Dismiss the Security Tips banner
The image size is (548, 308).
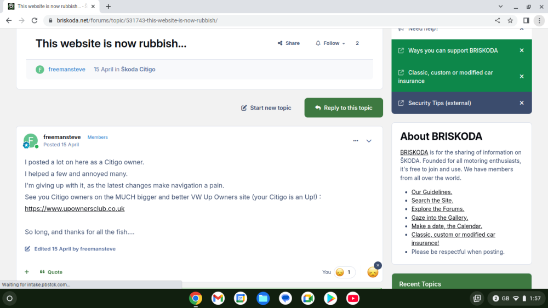point(522,103)
